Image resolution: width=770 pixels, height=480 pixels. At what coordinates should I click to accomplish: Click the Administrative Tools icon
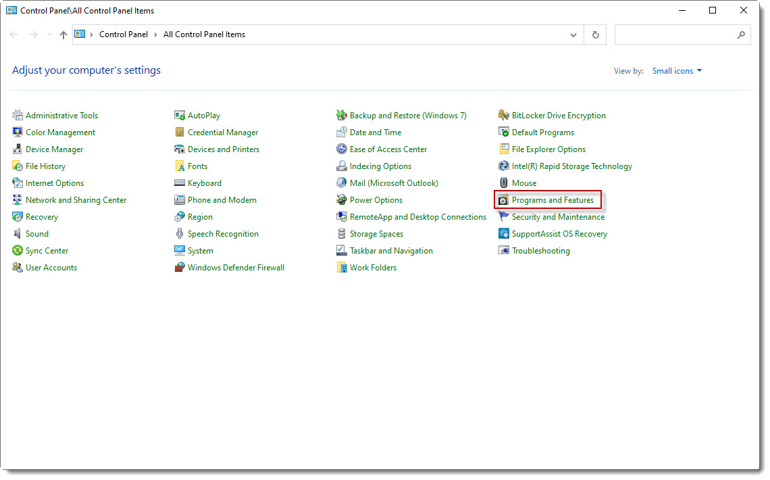[x=18, y=116]
